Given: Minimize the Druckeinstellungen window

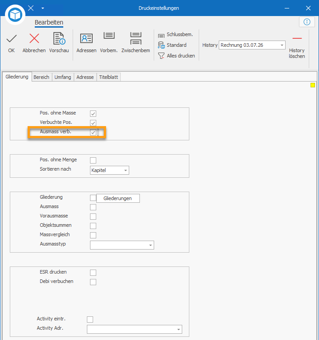Looking at the screenshot, I should [x=287, y=8].
